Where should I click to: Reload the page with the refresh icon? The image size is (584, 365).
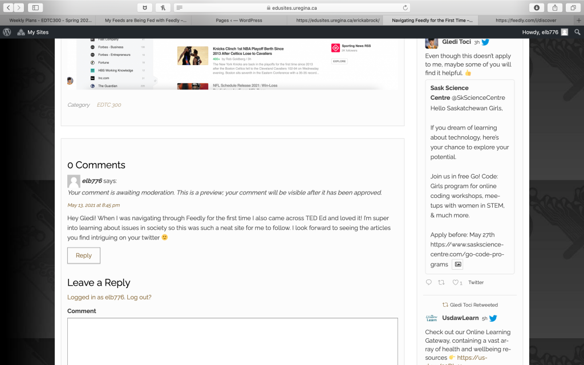click(405, 7)
